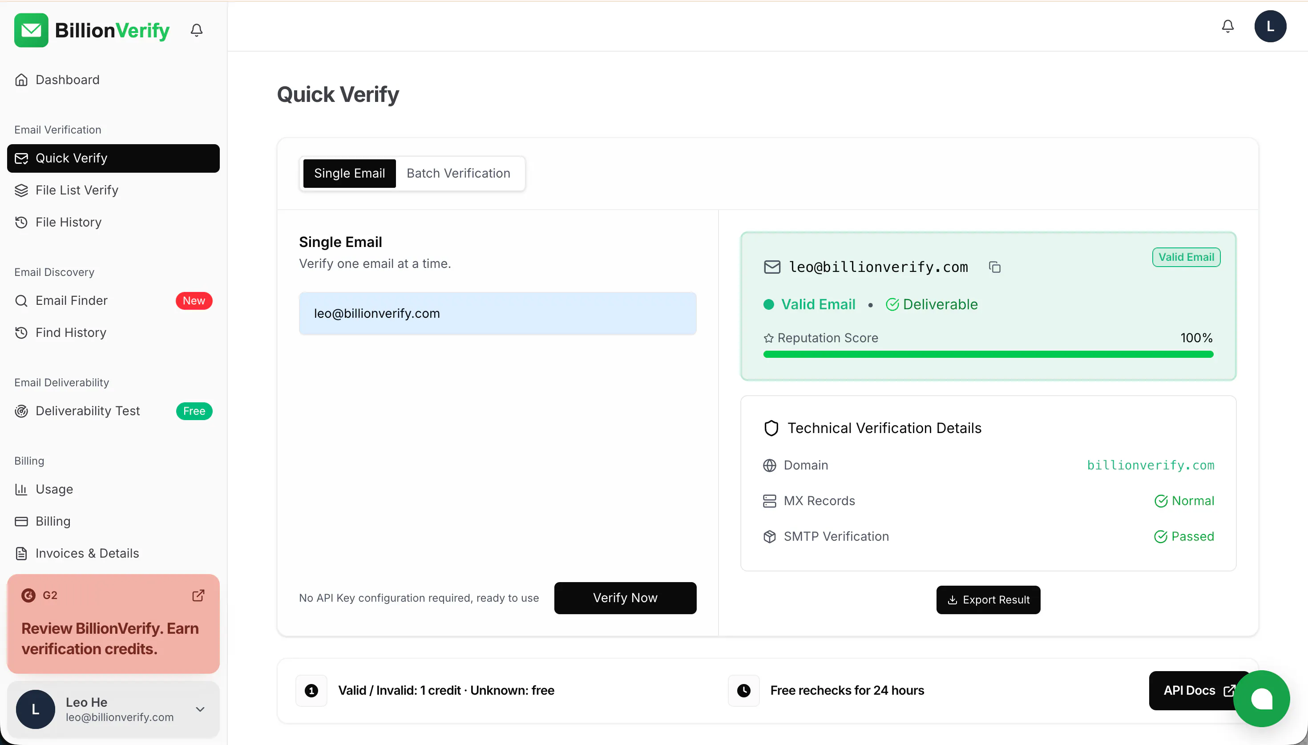Screen dimensions: 1308x745
Task: Click the Billing credit card icon
Action: [21, 522]
